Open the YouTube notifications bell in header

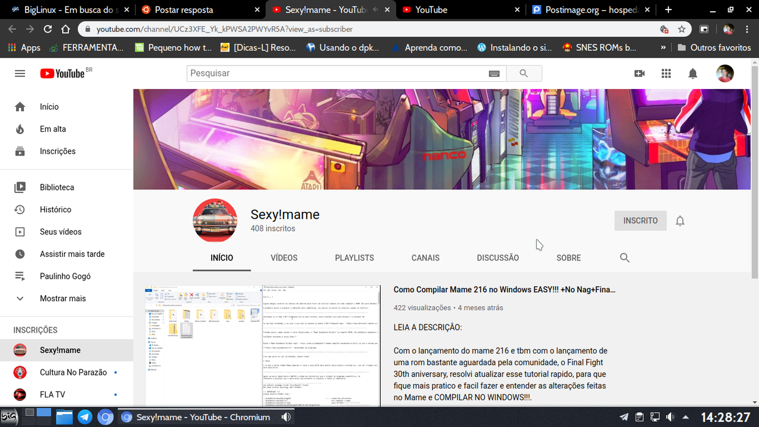(x=693, y=74)
